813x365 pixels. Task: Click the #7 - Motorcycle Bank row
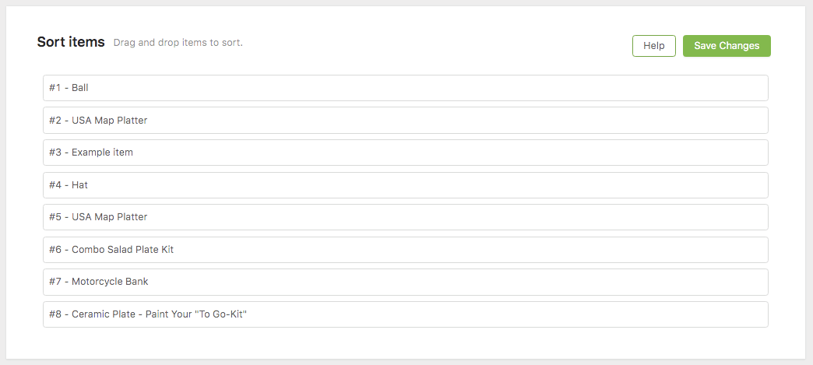[x=406, y=282]
